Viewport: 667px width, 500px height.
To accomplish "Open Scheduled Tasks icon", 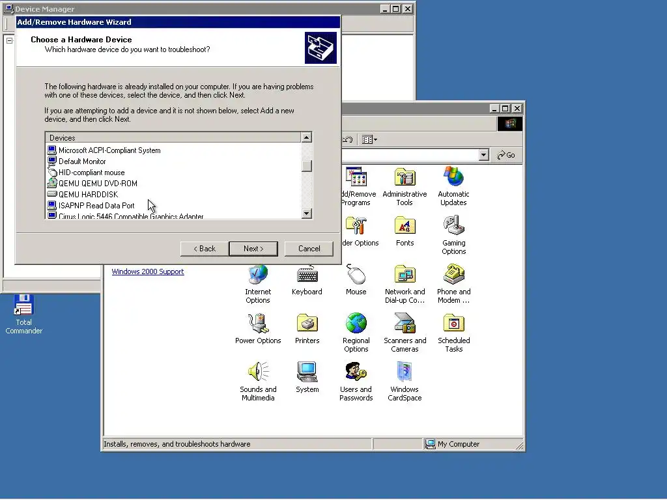I will pyautogui.click(x=454, y=333).
